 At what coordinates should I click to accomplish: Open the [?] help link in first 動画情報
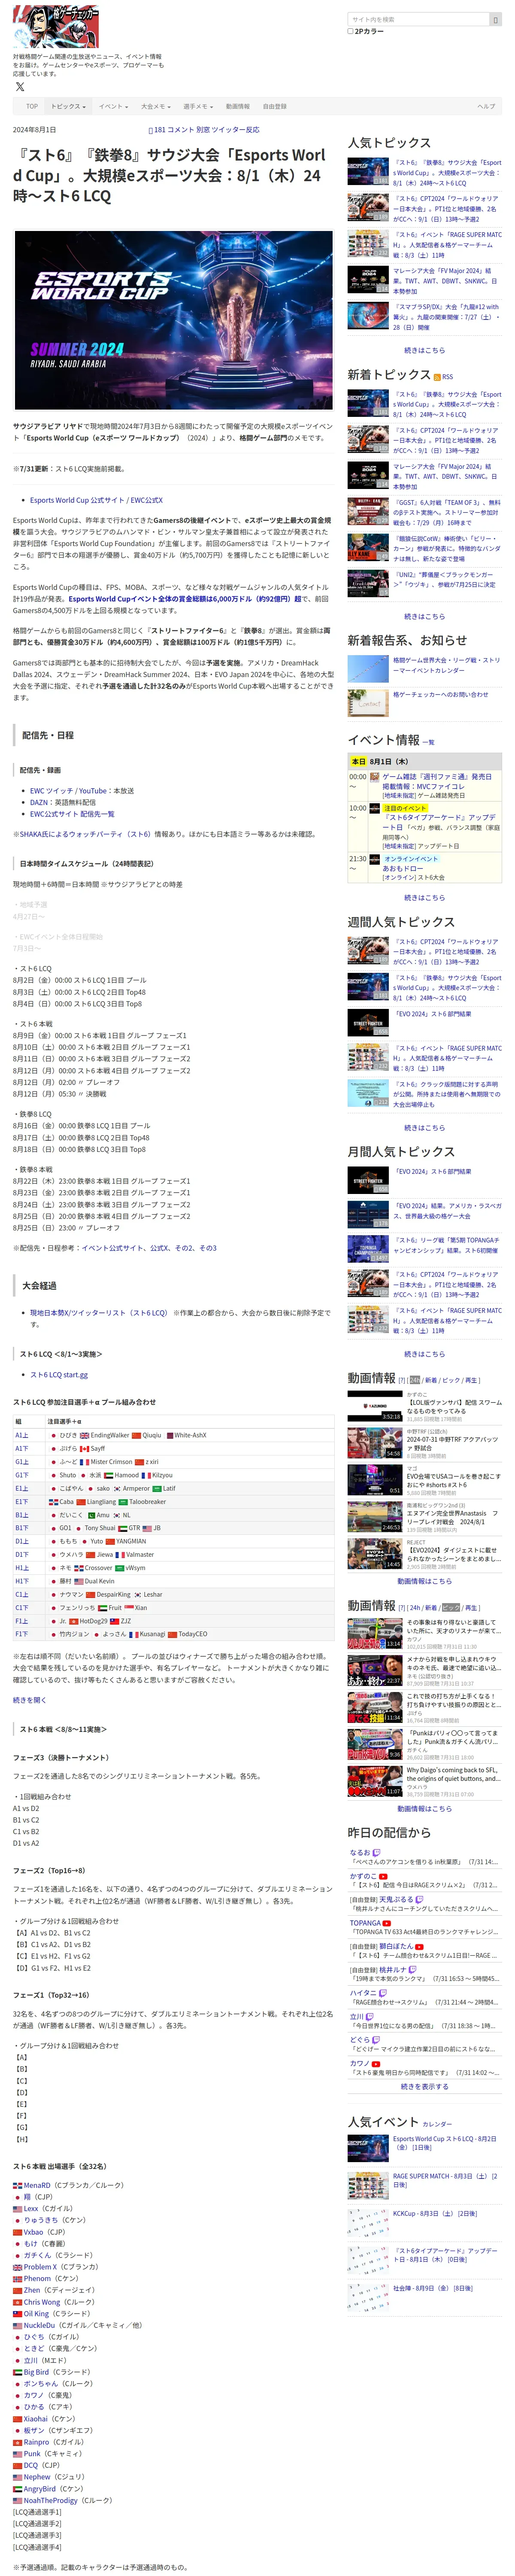click(x=402, y=1380)
